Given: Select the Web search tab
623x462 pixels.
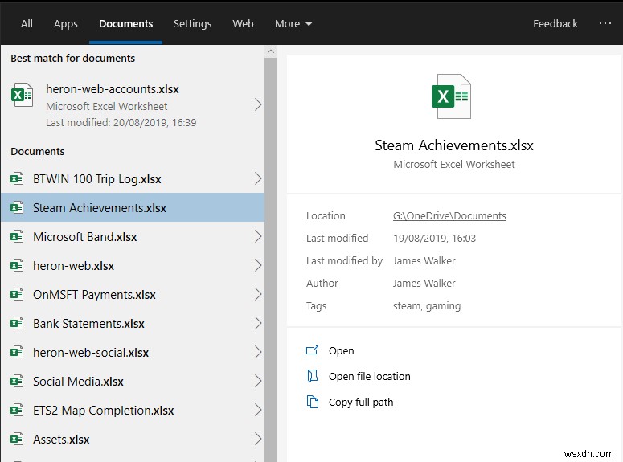Looking at the screenshot, I should click(243, 23).
